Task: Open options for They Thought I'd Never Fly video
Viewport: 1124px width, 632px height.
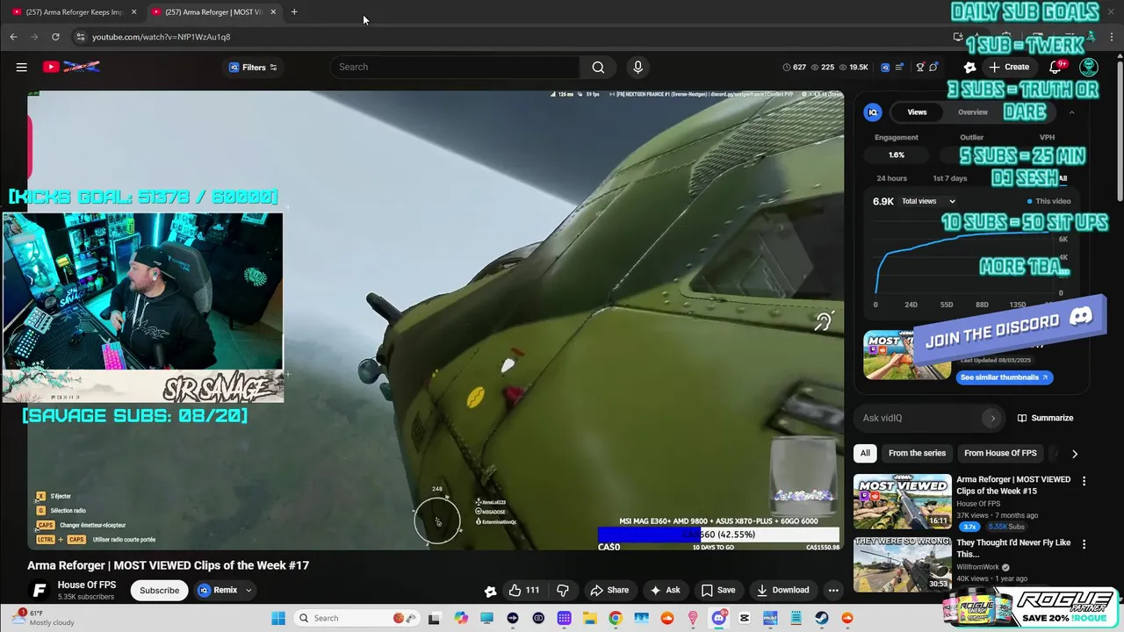Action: click(x=1084, y=544)
